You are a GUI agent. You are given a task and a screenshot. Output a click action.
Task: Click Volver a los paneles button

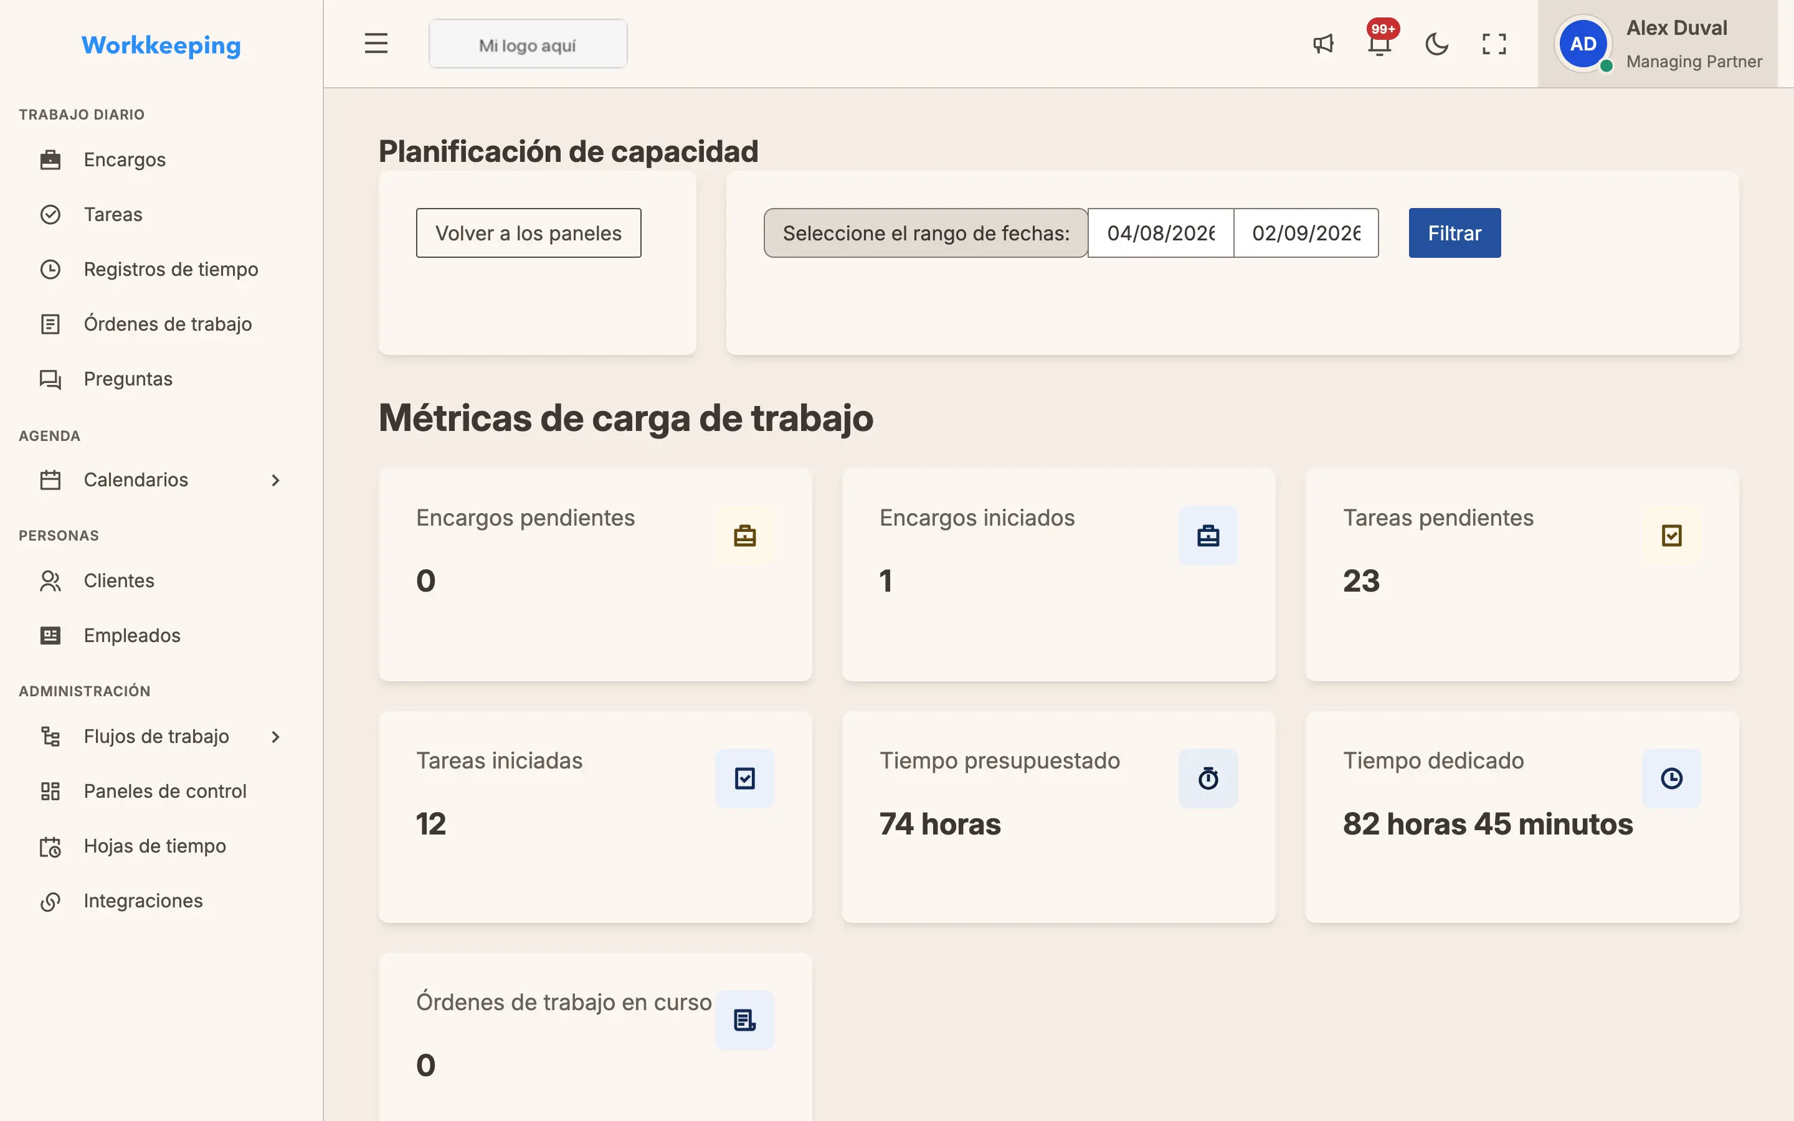click(x=529, y=233)
